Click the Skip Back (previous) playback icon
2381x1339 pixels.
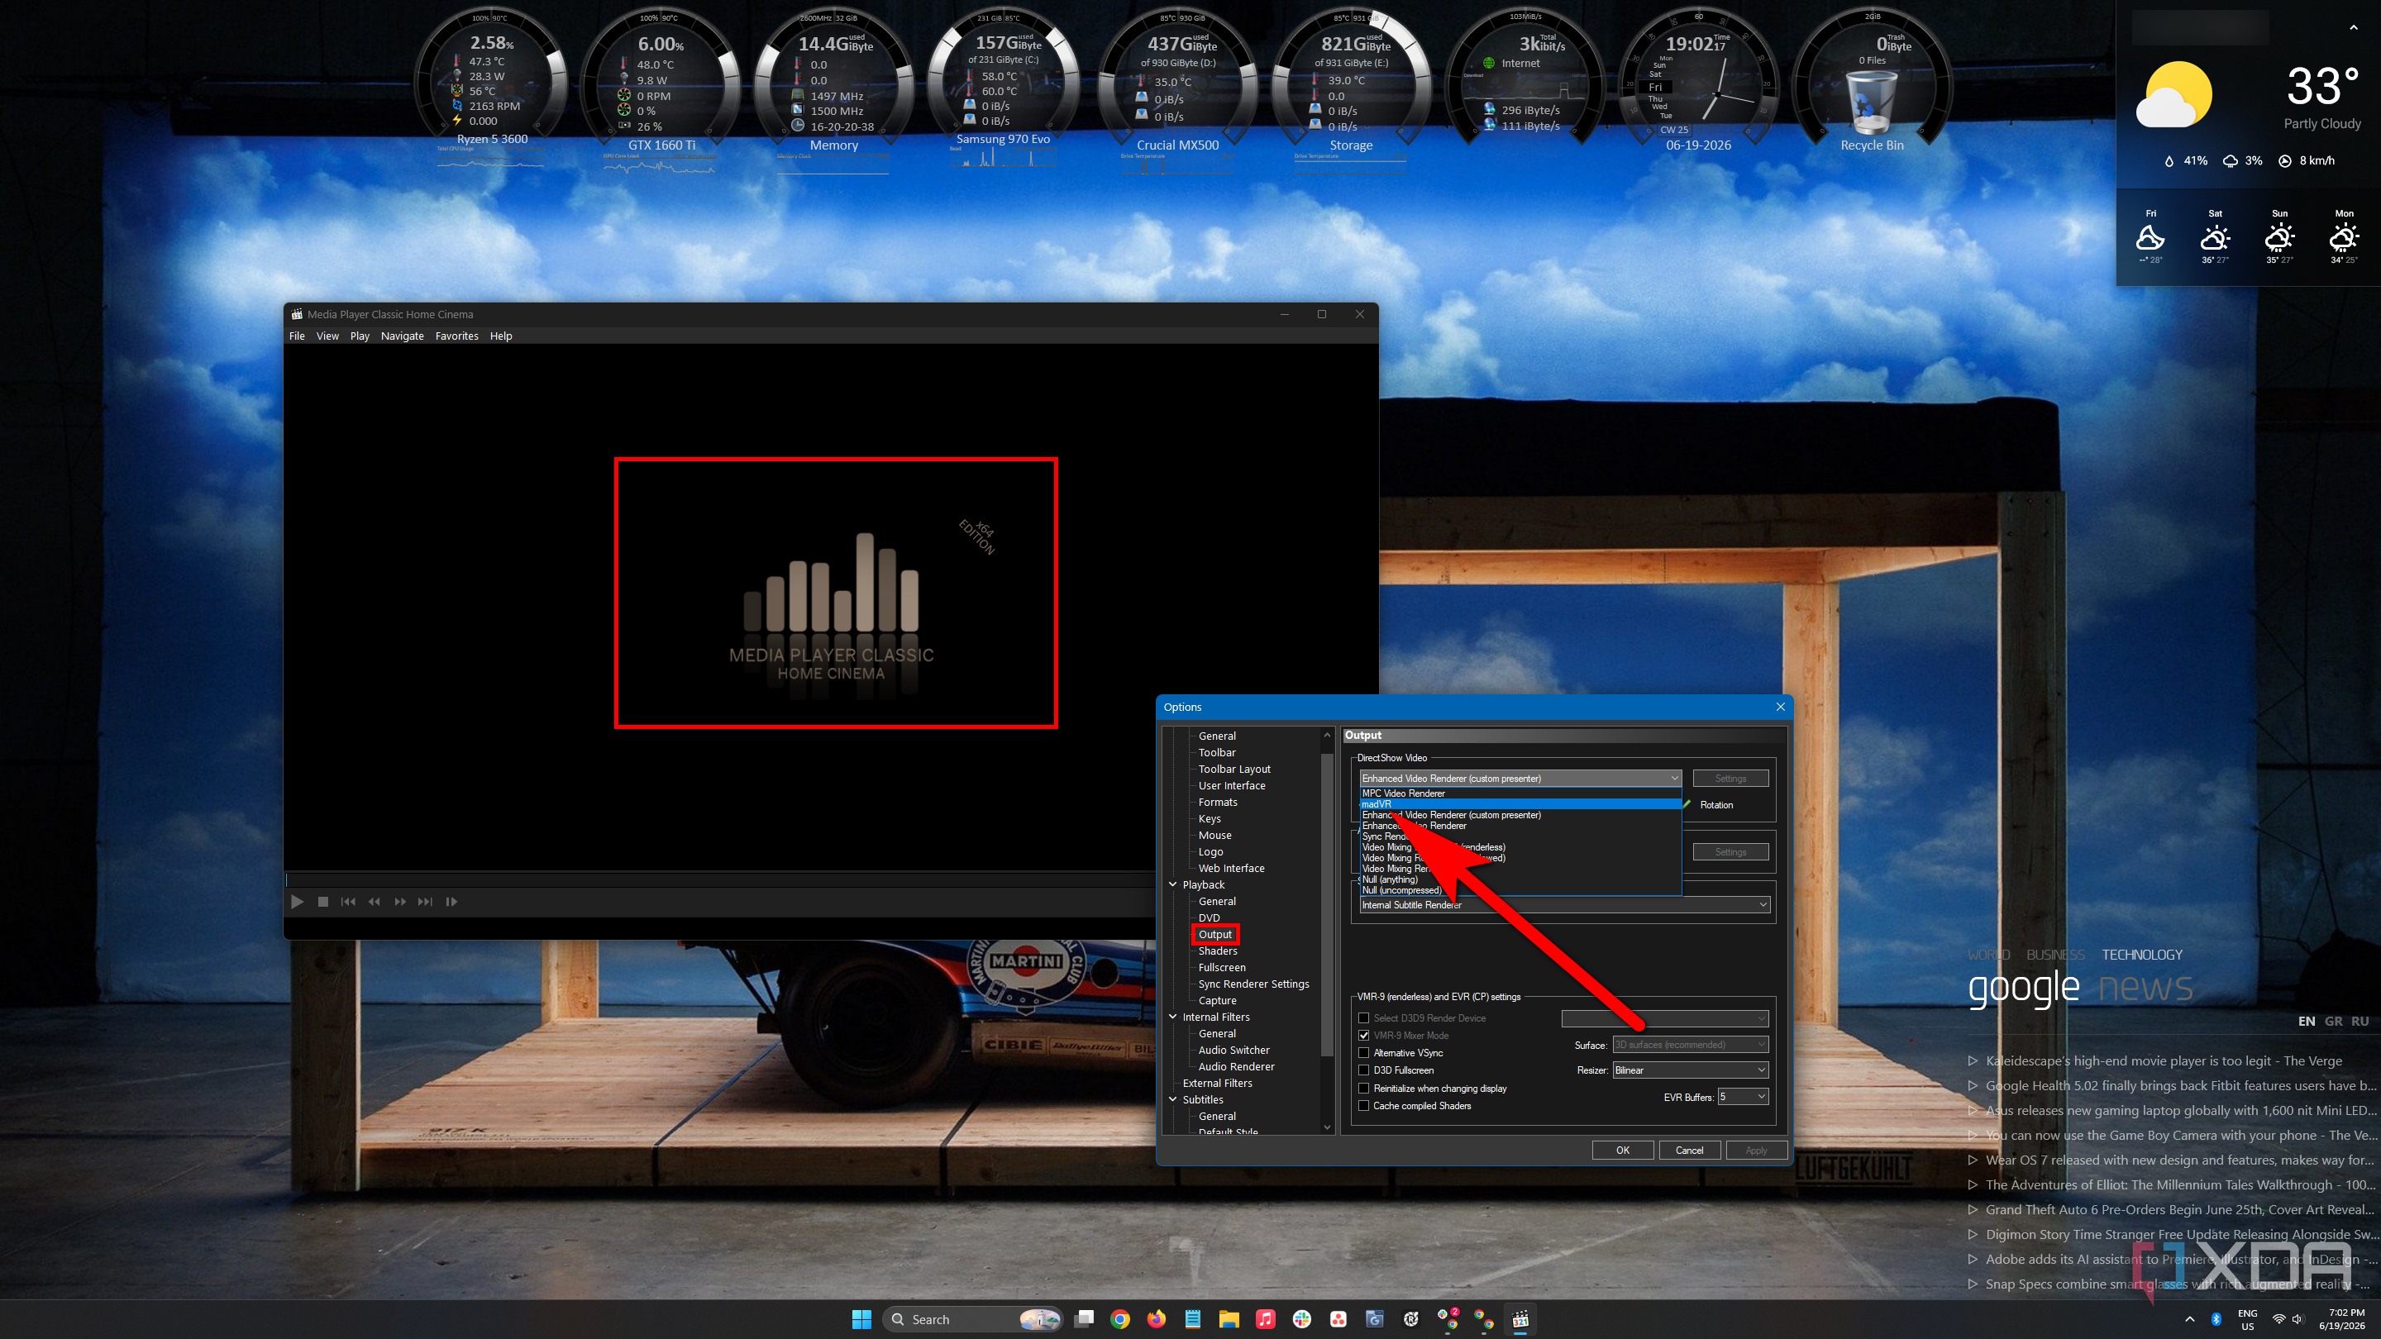[348, 902]
